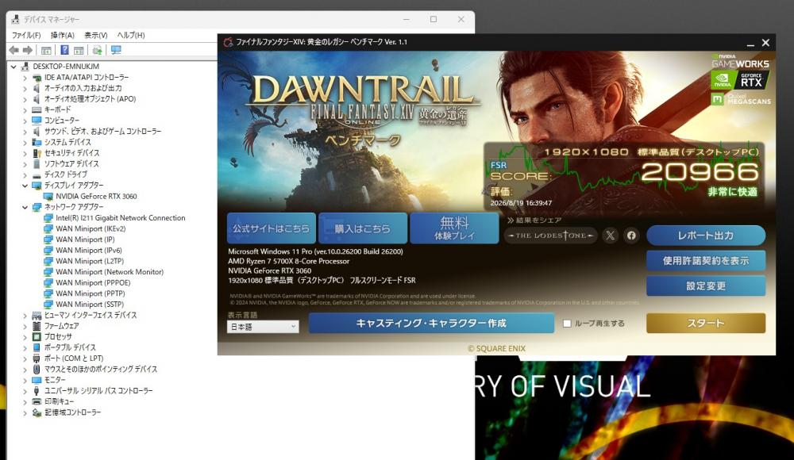This screenshot has height=460, width=794.
Task: Expand the オーディオの入力および出力 node
Action: (x=25, y=89)
